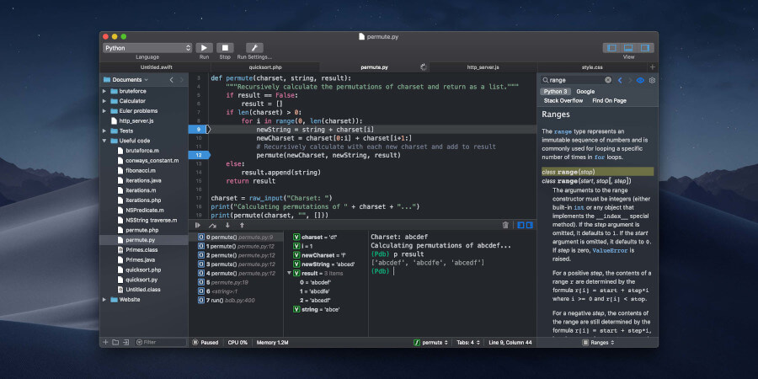The height and width of the screenshot is (379, 758).
Task: Open Run Settings wrench icon
Action: 254,48
